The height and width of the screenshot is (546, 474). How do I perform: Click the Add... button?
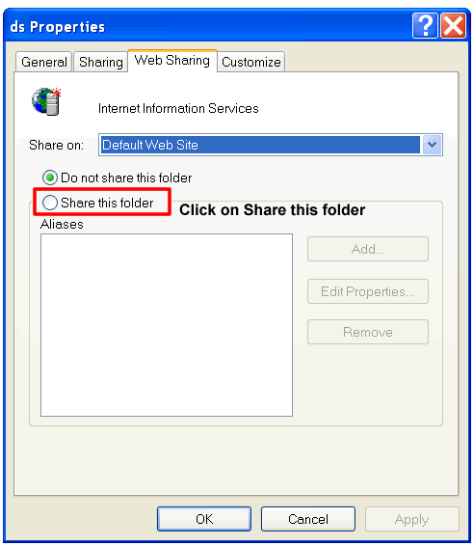coord(368,249)
